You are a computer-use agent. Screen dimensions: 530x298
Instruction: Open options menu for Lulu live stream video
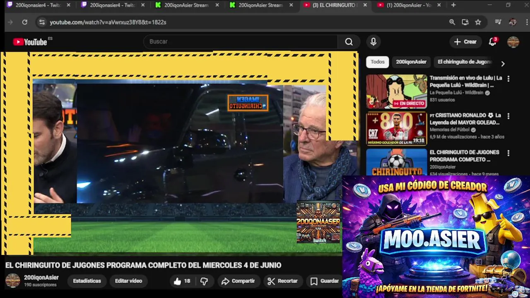coord(508,79)
